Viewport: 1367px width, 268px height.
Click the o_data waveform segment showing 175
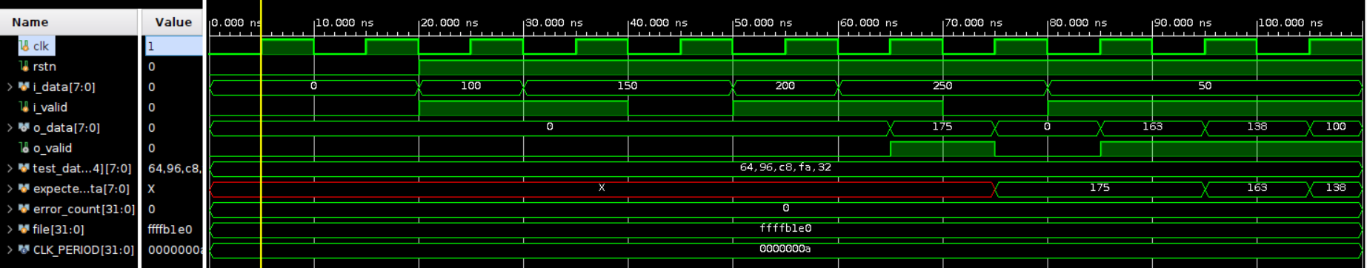pyautogui.click(x=942, y=127)
